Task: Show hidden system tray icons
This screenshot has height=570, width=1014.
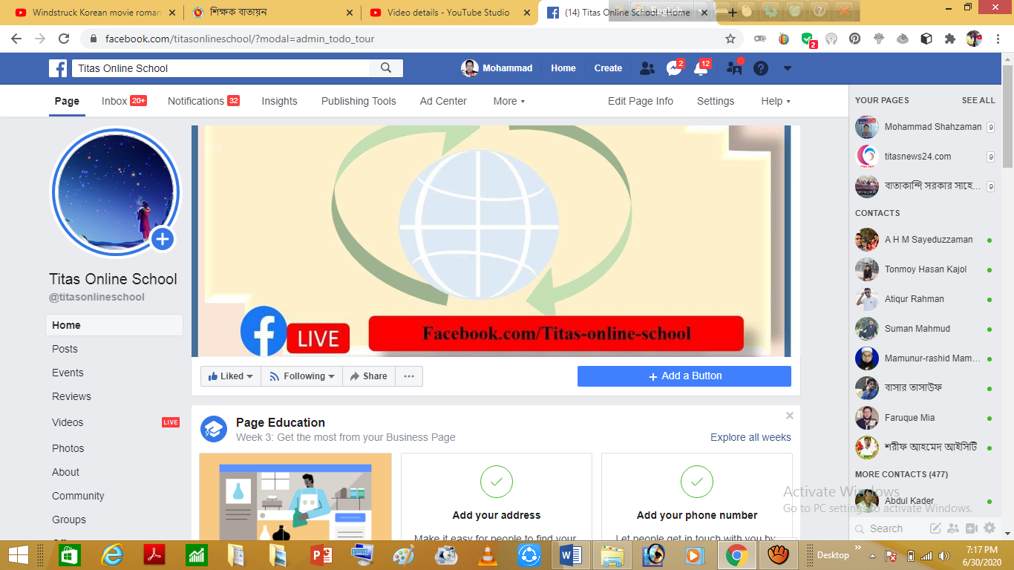Action: pyautogui.click(x=873, y=555)
